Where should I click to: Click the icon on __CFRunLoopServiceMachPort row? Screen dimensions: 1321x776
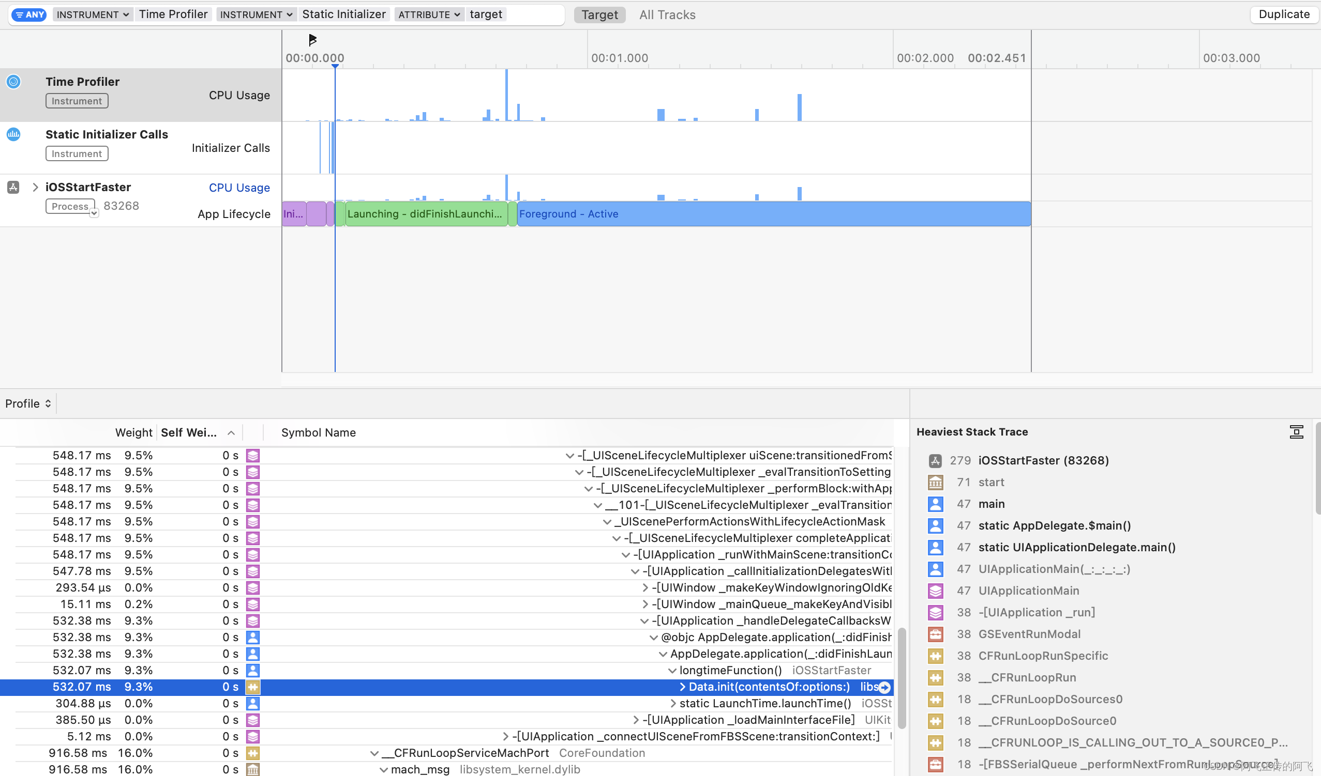[x=253, y=753]
